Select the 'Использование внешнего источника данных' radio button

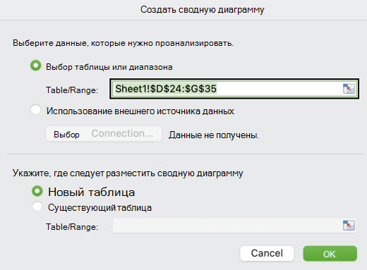point(36,110)
